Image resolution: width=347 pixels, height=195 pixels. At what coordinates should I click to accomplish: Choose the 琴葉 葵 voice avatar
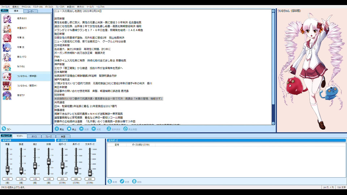[x=7, y=47]
